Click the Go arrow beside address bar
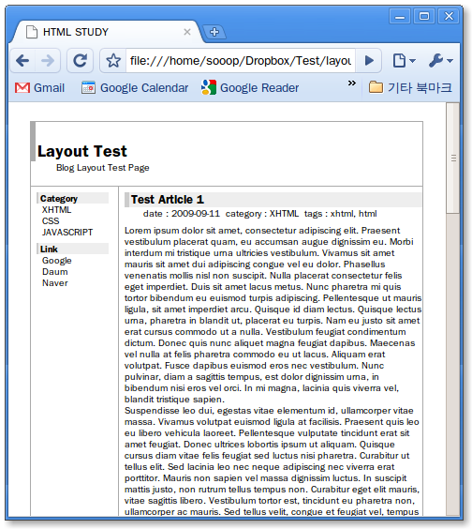Viewport: 472px width, 529px height. point(369,61)
